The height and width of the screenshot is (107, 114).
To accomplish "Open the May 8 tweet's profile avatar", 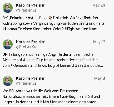I will click(8, 81).
